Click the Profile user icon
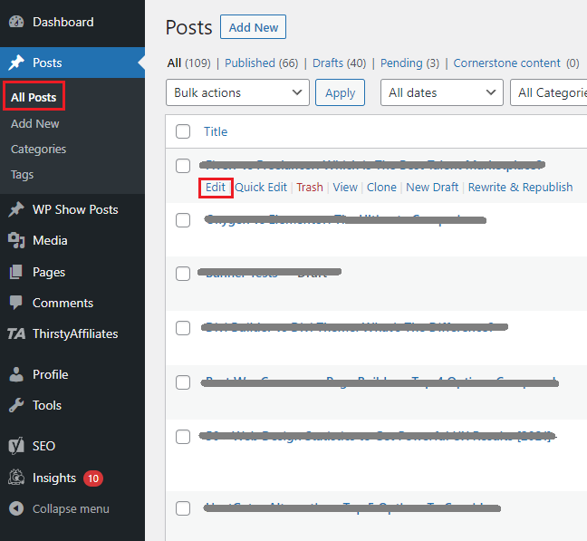 click(x=16, y=374)
